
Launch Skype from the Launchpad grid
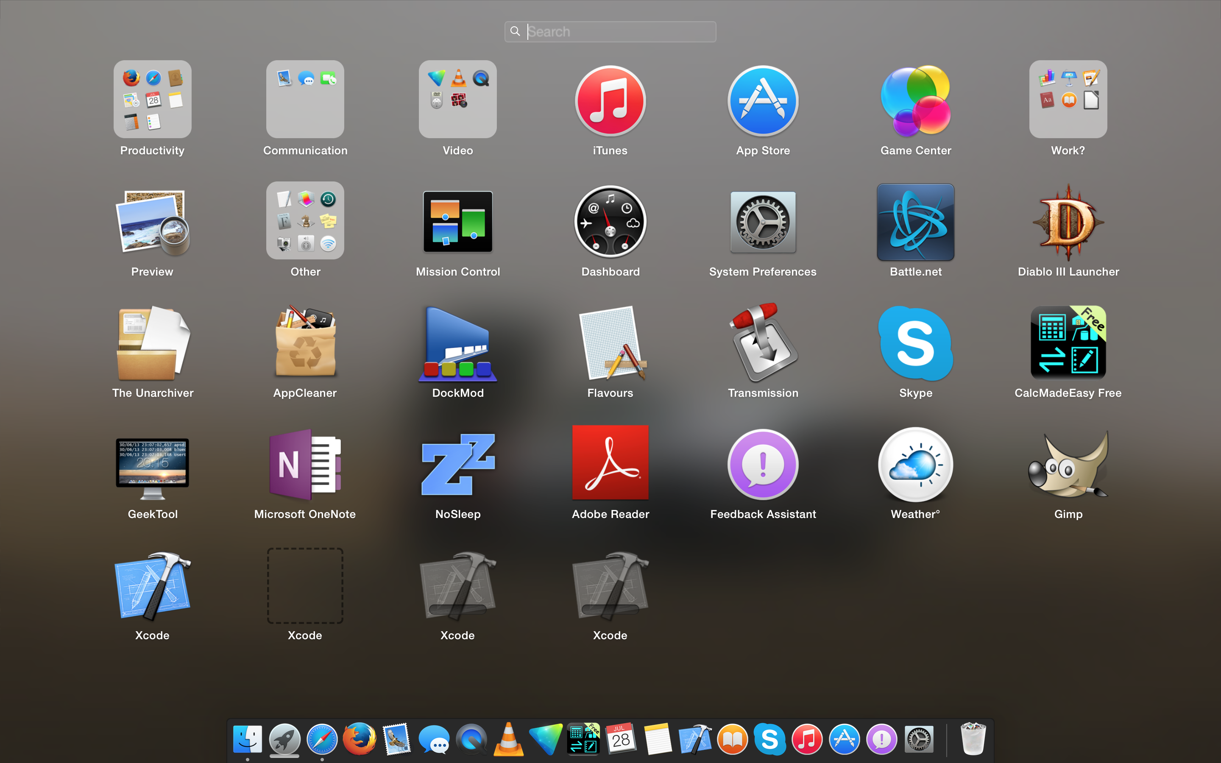[916, 343]
